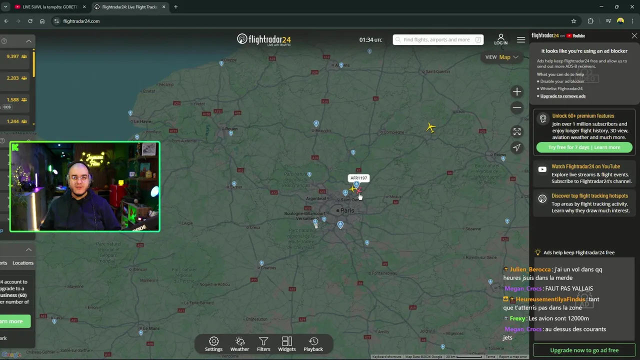Select the red aircraft under AFR1197 label

pyautogui.click(x=358, y=190)
